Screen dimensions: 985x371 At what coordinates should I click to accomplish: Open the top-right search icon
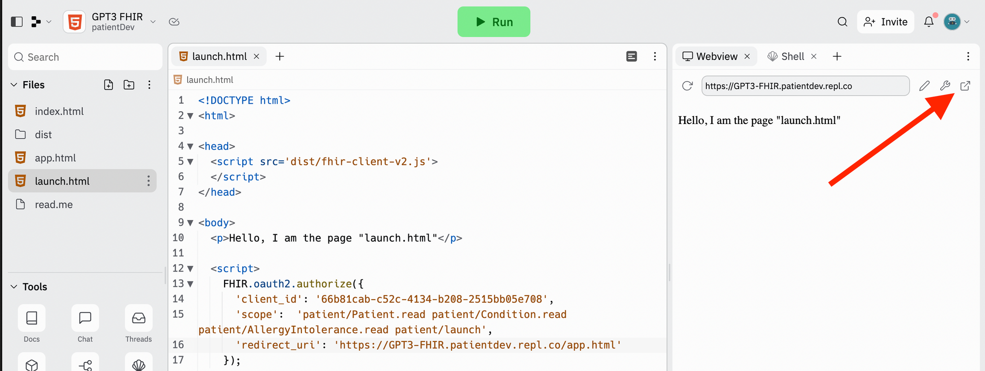pyautogui.click(x=842, y=22)
